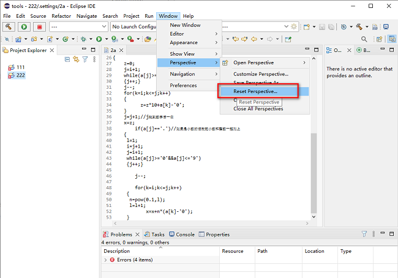Expand the Errors (4 items) node
The height and width of the screenshot is (278, 398).
(106, 260)
